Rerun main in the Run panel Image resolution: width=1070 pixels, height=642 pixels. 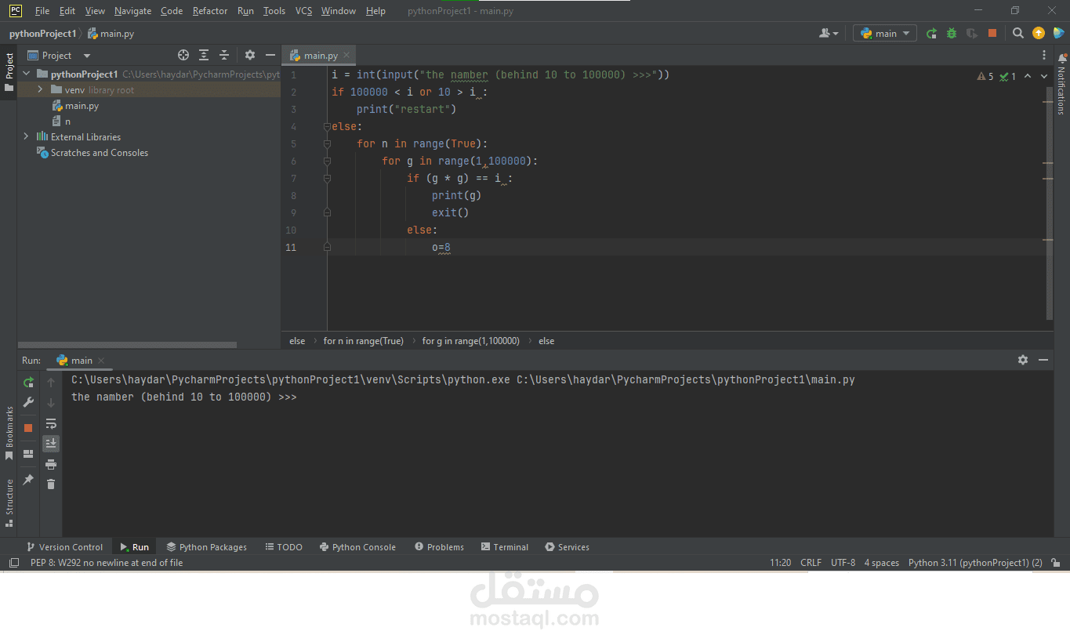coord(28,383)
